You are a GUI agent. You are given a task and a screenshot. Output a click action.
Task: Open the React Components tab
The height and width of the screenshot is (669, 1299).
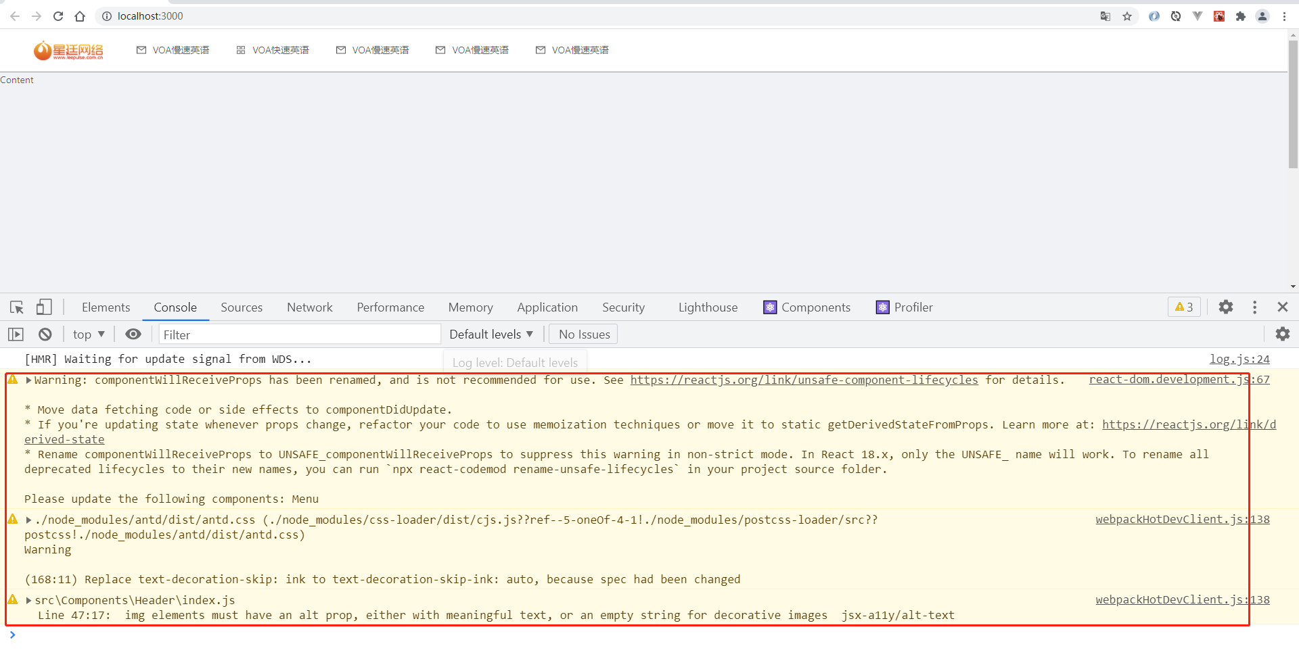[807, 307]
